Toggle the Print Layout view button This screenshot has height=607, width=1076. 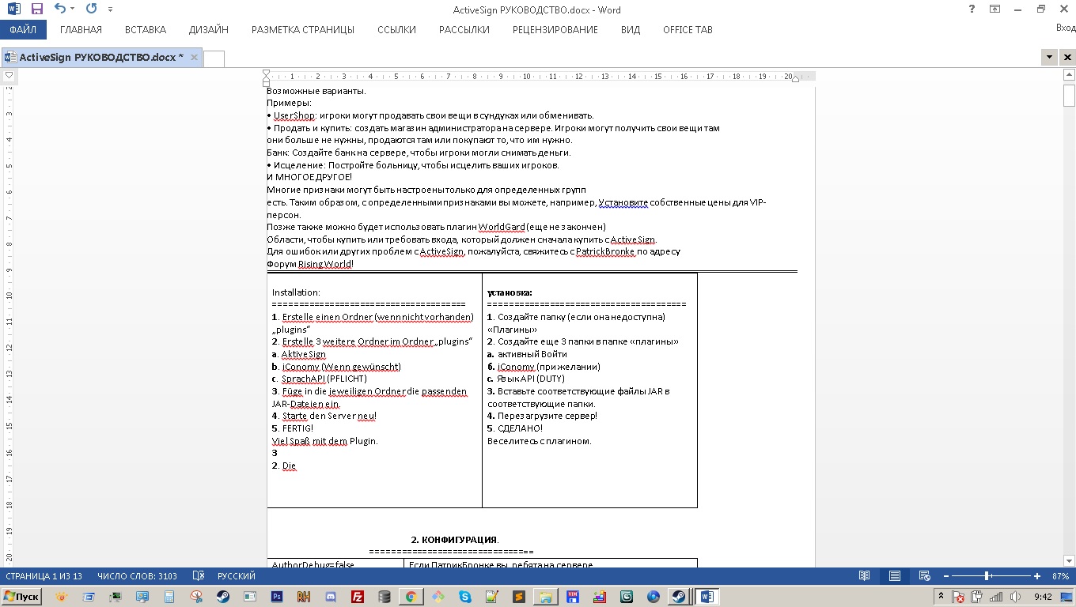894,576
